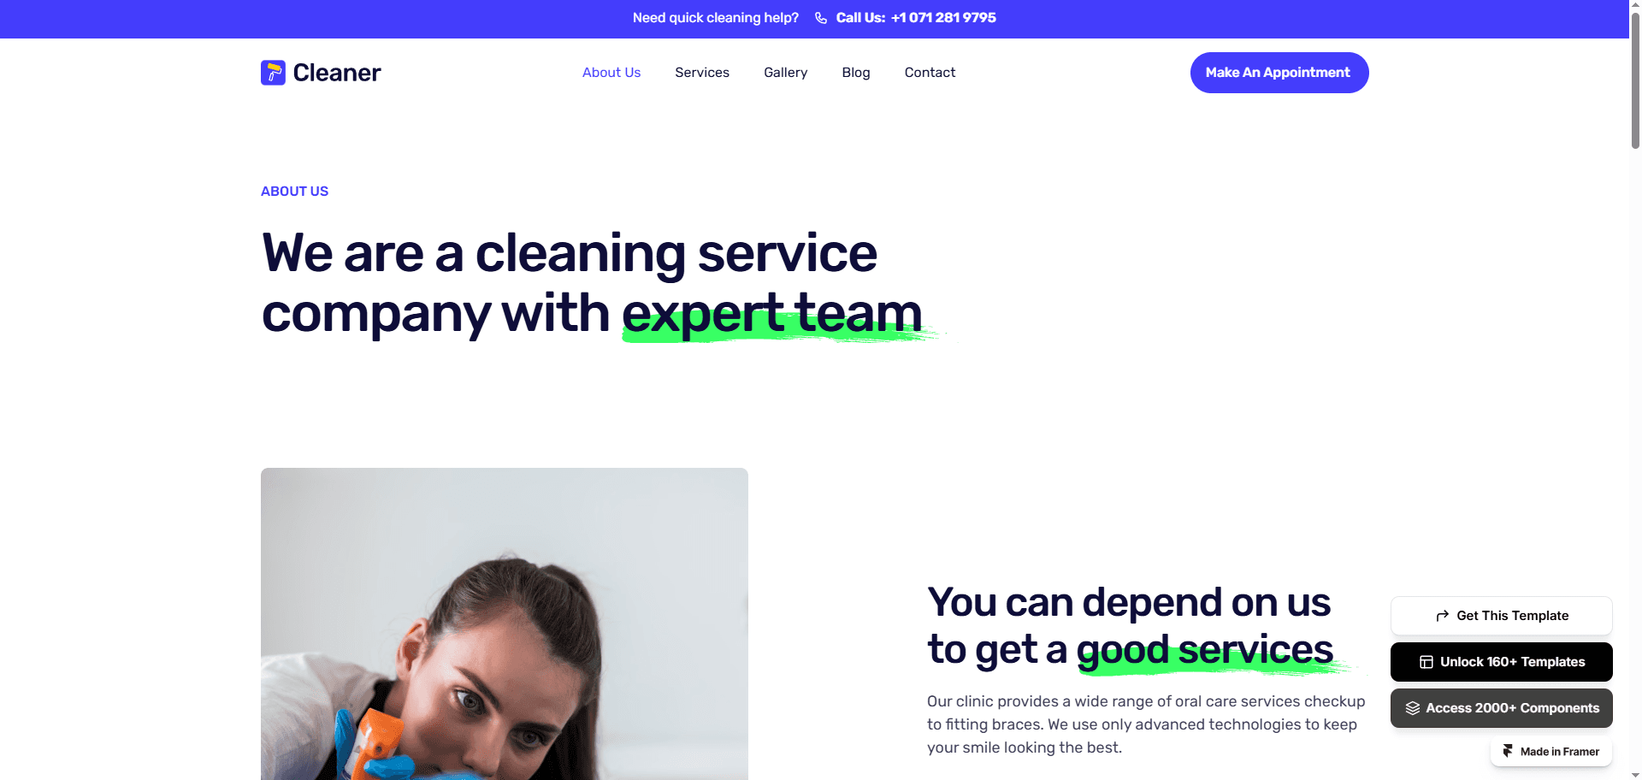Click the layers icon on Access 2000+ Components
Screen dimensions: 1642x780
1412,708
